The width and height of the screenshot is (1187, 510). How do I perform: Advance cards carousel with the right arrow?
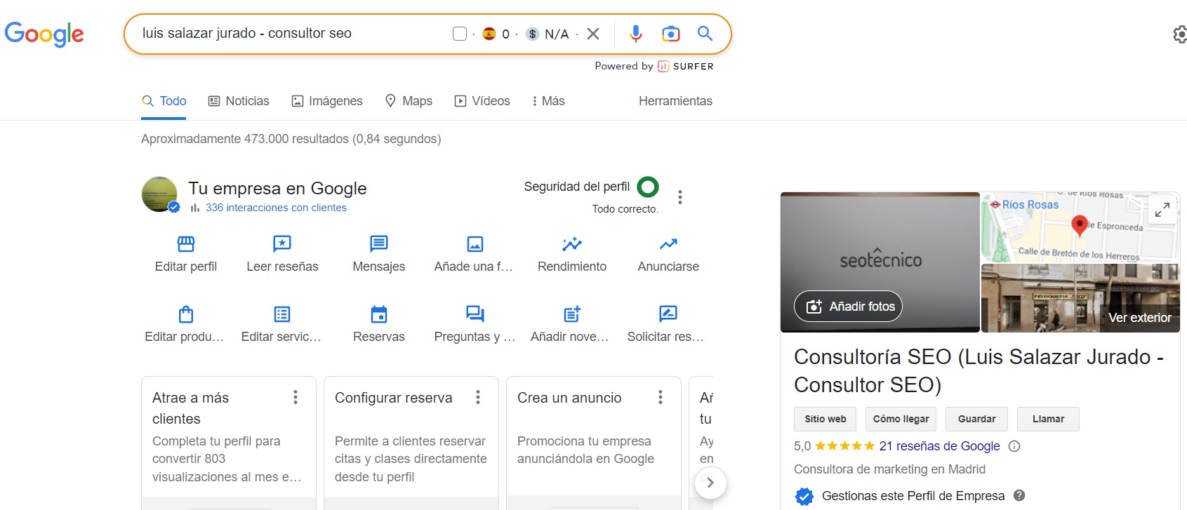coord(710,483)
